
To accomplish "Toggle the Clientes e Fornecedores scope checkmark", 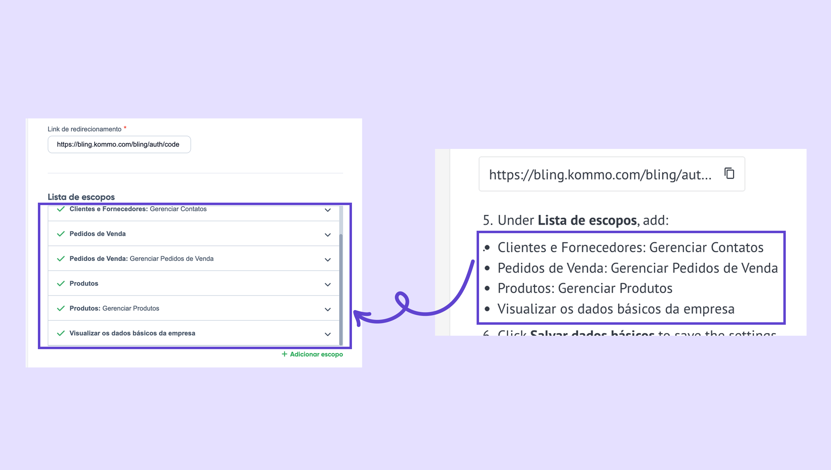I will (x=61, y=209).
